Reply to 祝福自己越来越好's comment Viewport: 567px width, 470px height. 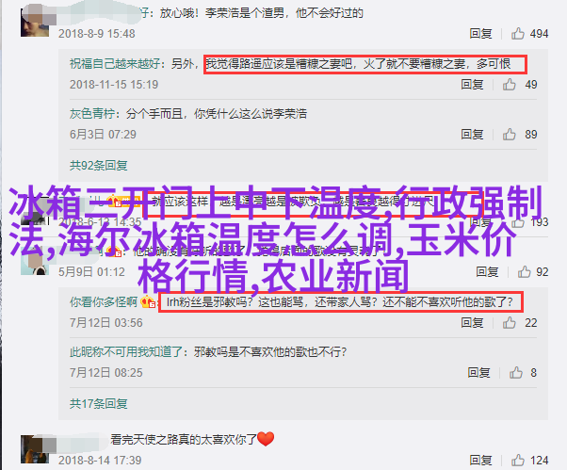point(472,84)
